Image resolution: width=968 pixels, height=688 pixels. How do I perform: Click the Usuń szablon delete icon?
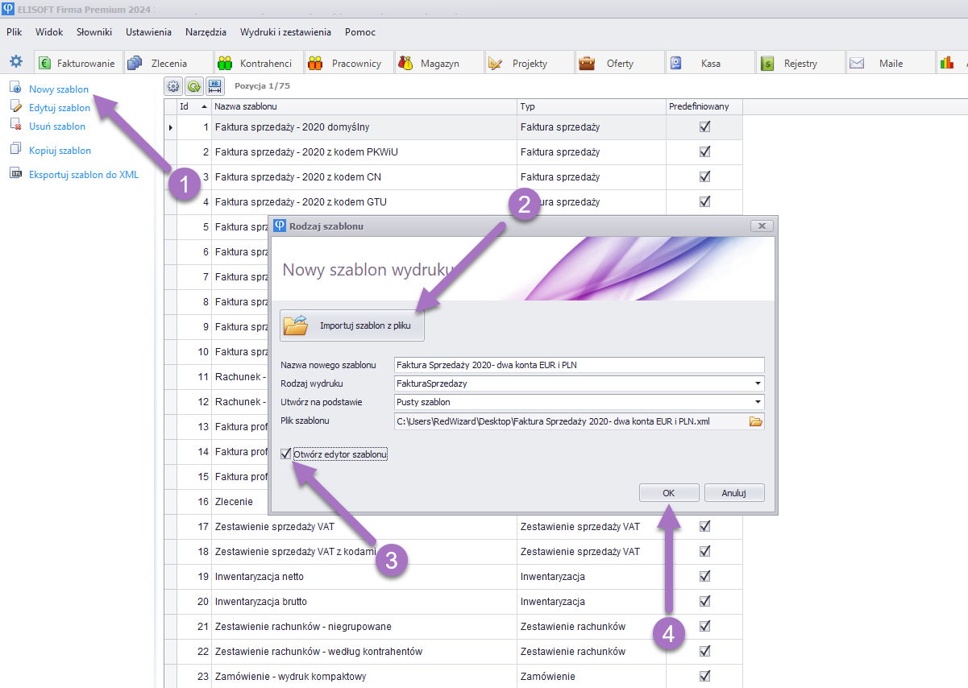(15, 126)
